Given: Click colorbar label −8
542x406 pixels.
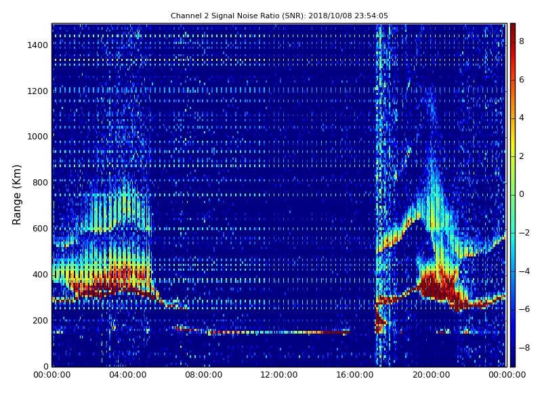Looking at the screenshot, I should point(524,348).
